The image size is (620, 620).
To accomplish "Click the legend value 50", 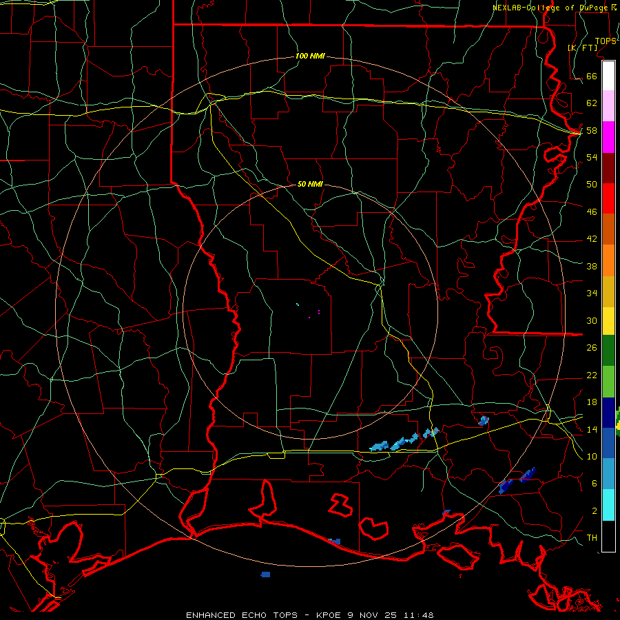I will 592,184.
